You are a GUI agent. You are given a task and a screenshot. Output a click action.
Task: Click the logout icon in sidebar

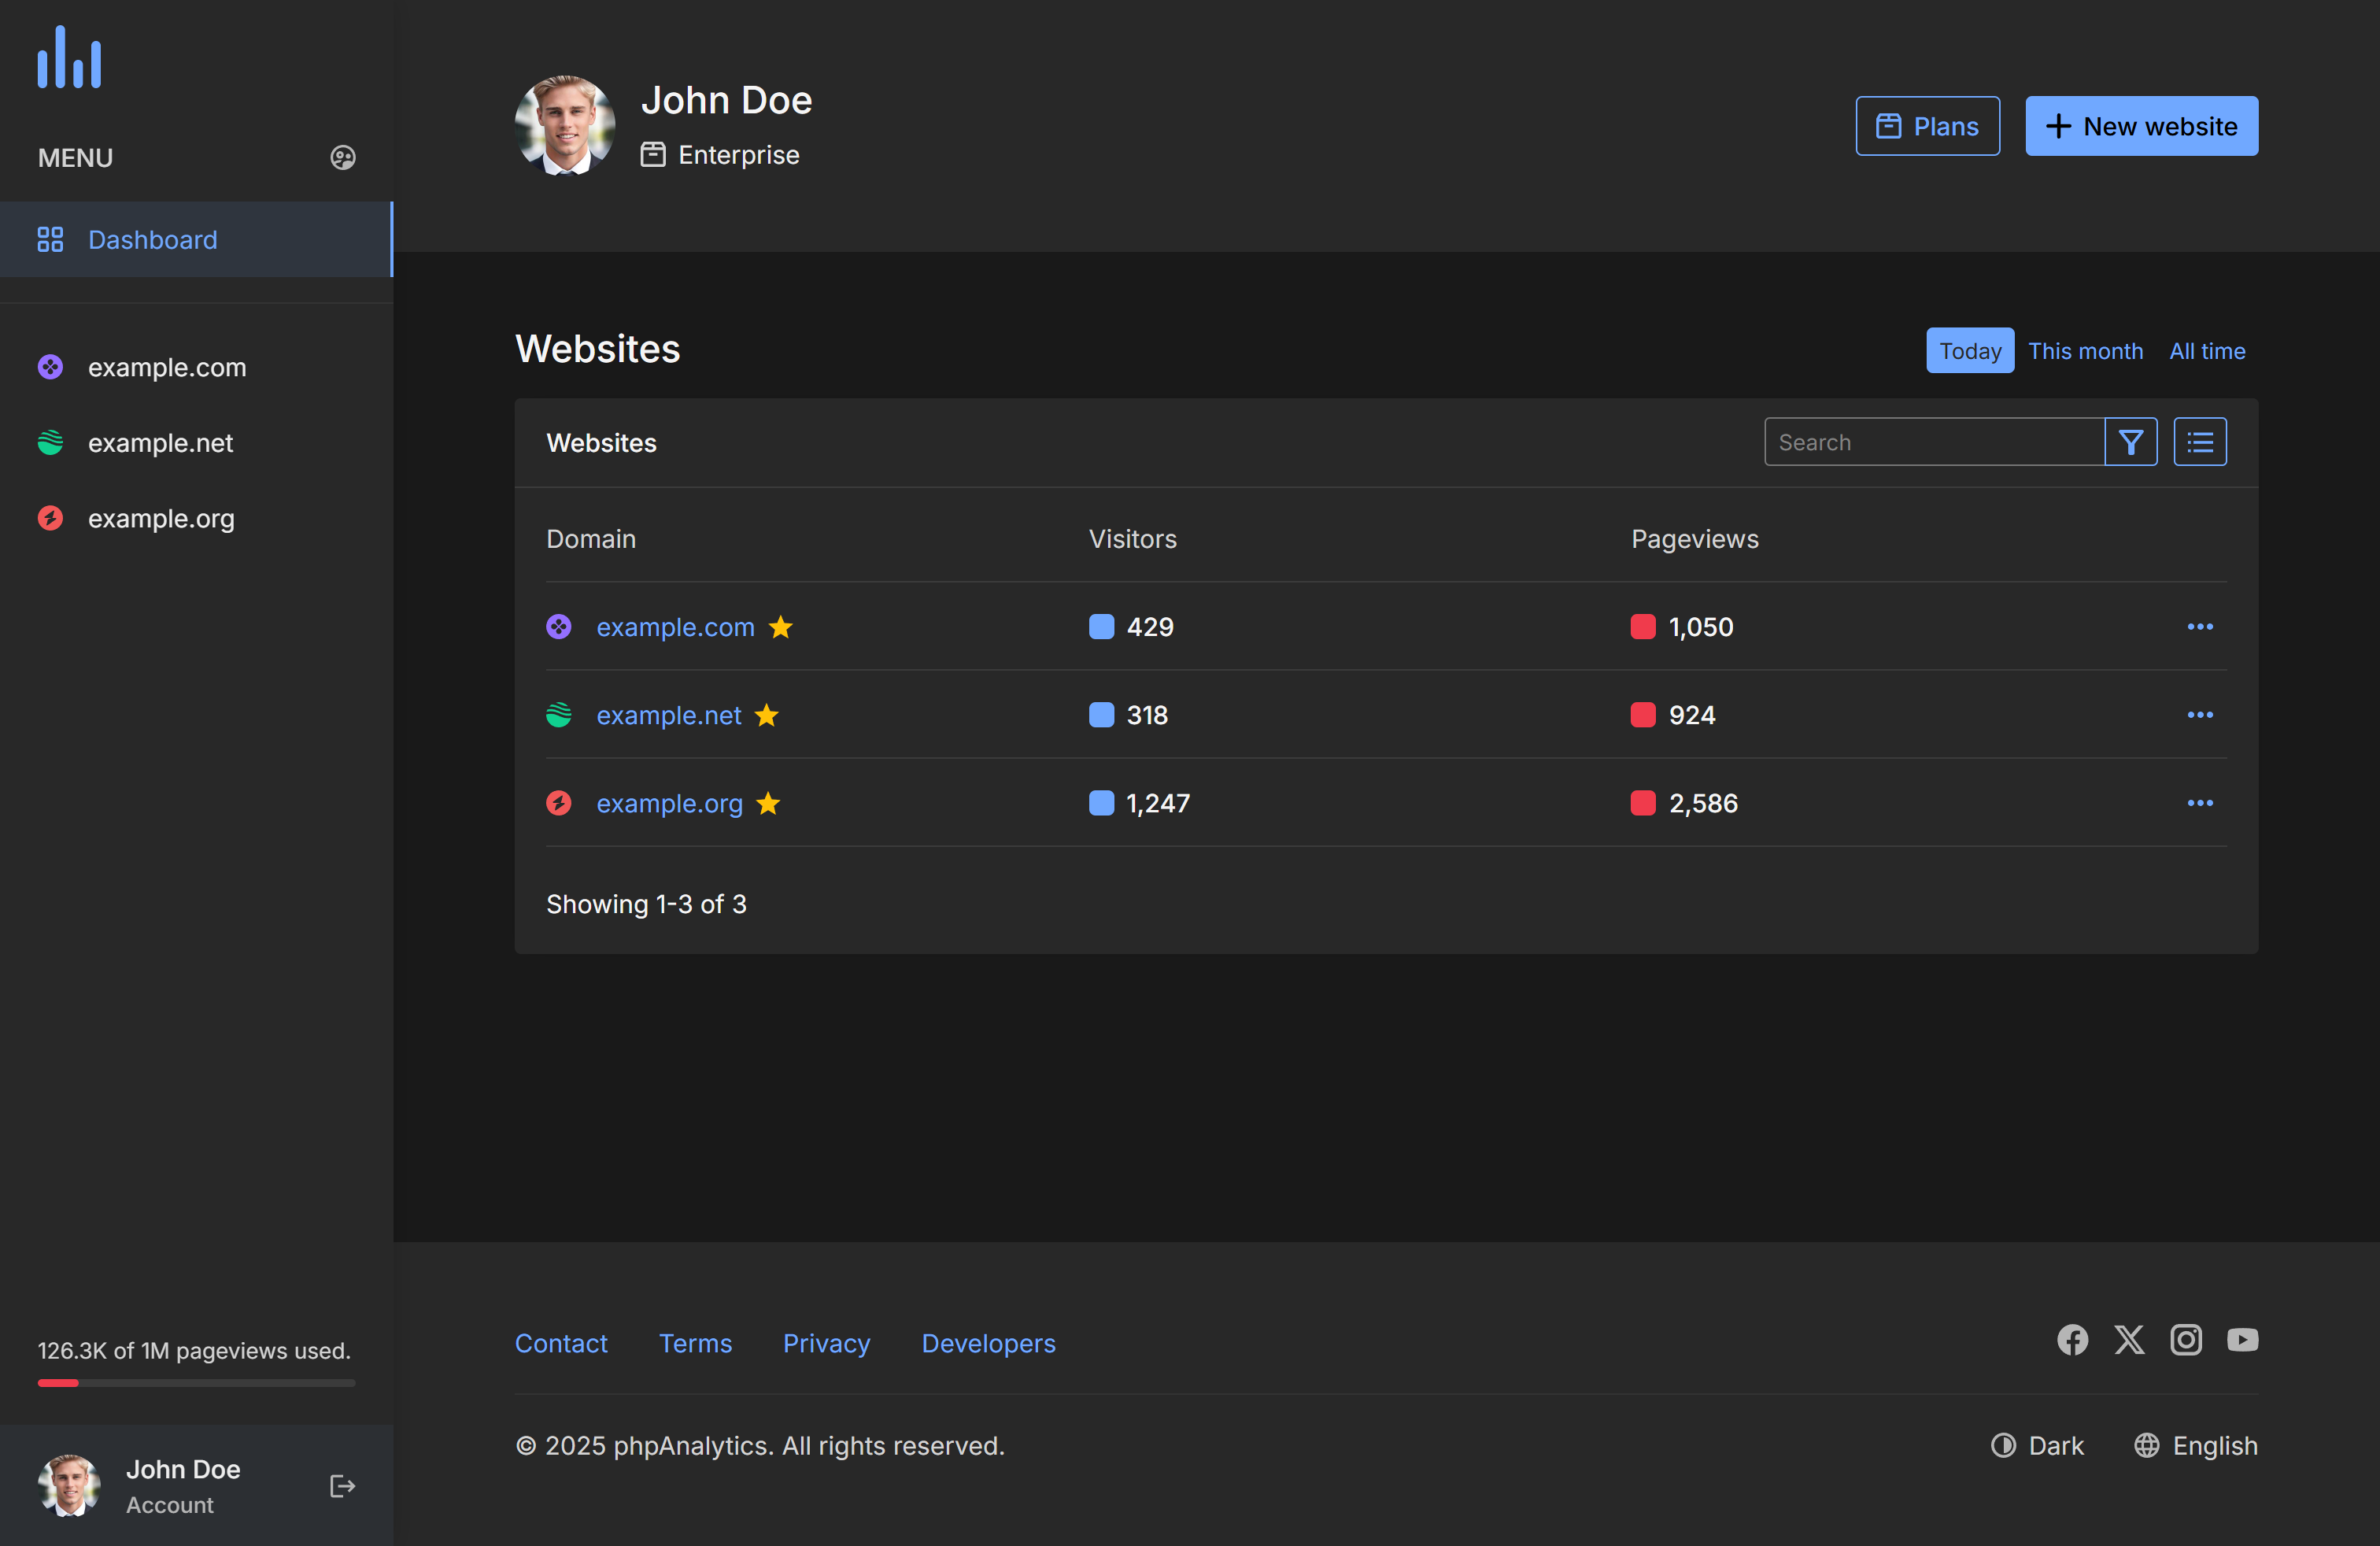coord(342,1486)
